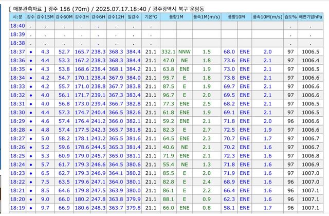Image resolution: width=329 pixels, height=216 pixels.
Task: Click the NNW wind direction cell
Action: (185, 51)
